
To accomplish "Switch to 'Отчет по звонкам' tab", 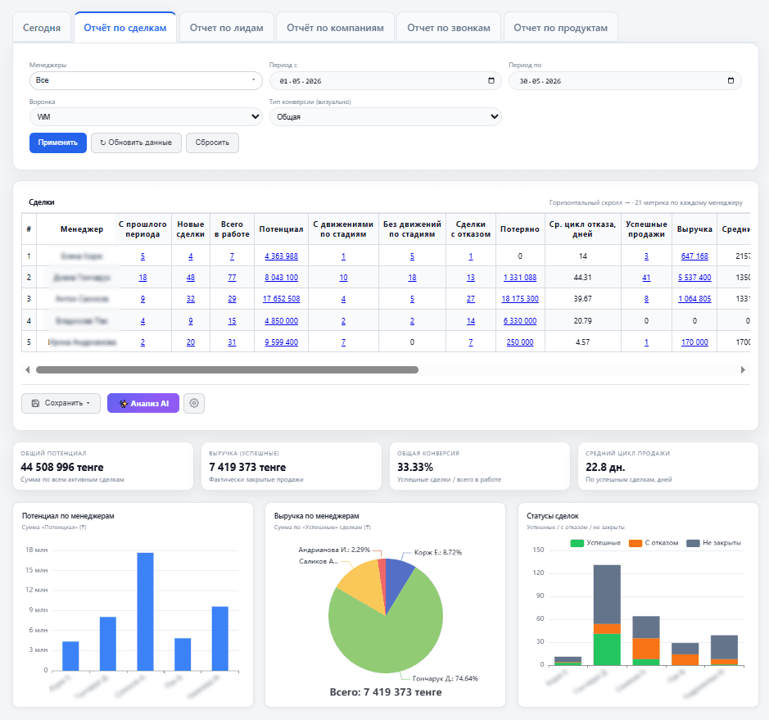I will 449,28.
